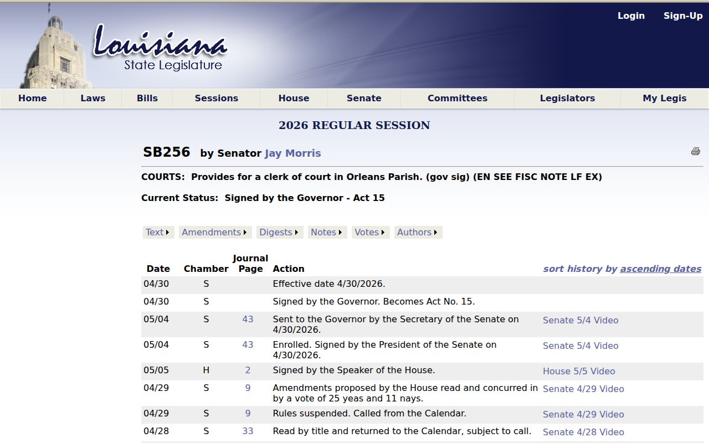The image size is (709, 443).
Task: Select the Current Status line
Action: pos(263,198)
